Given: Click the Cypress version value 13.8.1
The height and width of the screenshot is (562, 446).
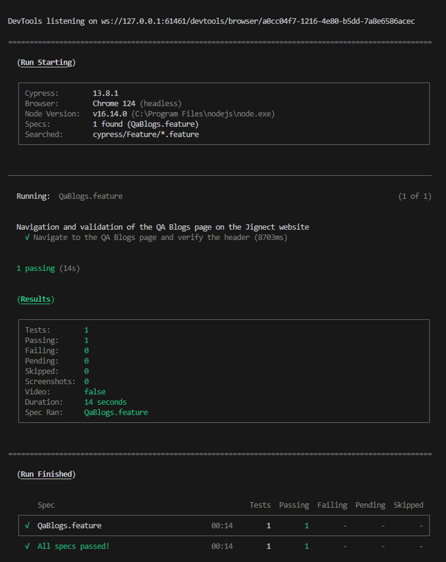Looking at the screenshot, I should [105, 93].
